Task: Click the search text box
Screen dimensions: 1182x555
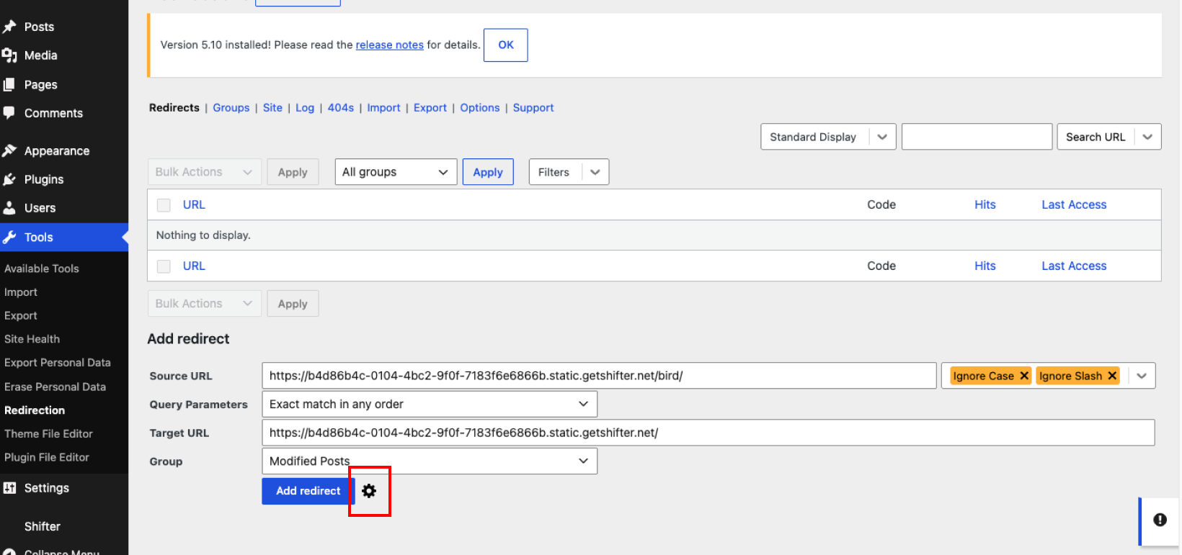Action: pyautogui.click(x=977, y=137)
